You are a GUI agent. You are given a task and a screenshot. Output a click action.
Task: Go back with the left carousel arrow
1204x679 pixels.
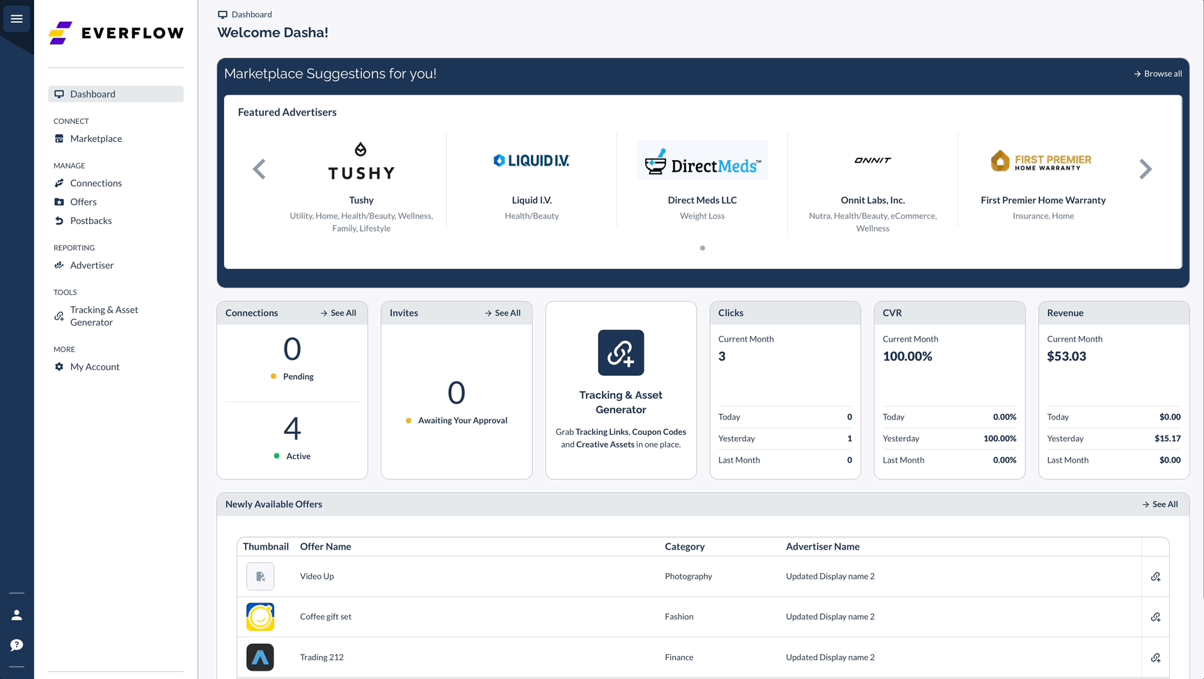259,168
